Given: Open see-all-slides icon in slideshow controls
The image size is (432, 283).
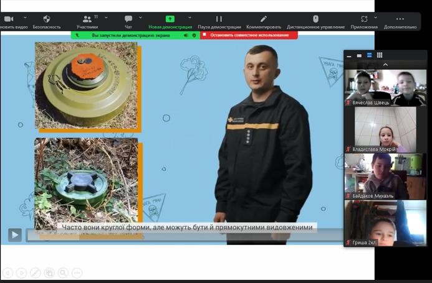Looking at the screenshot, I should tap(49, 273).
